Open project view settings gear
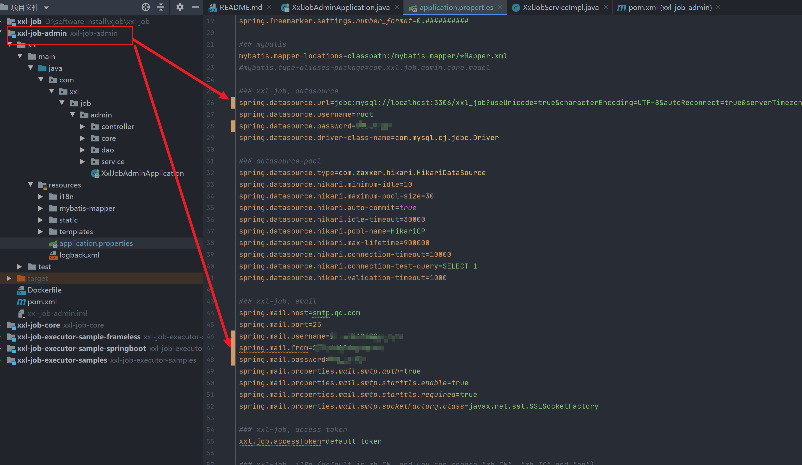Image resolution: width=802 pixels, height=465 pixels. (x=180, y=7)
